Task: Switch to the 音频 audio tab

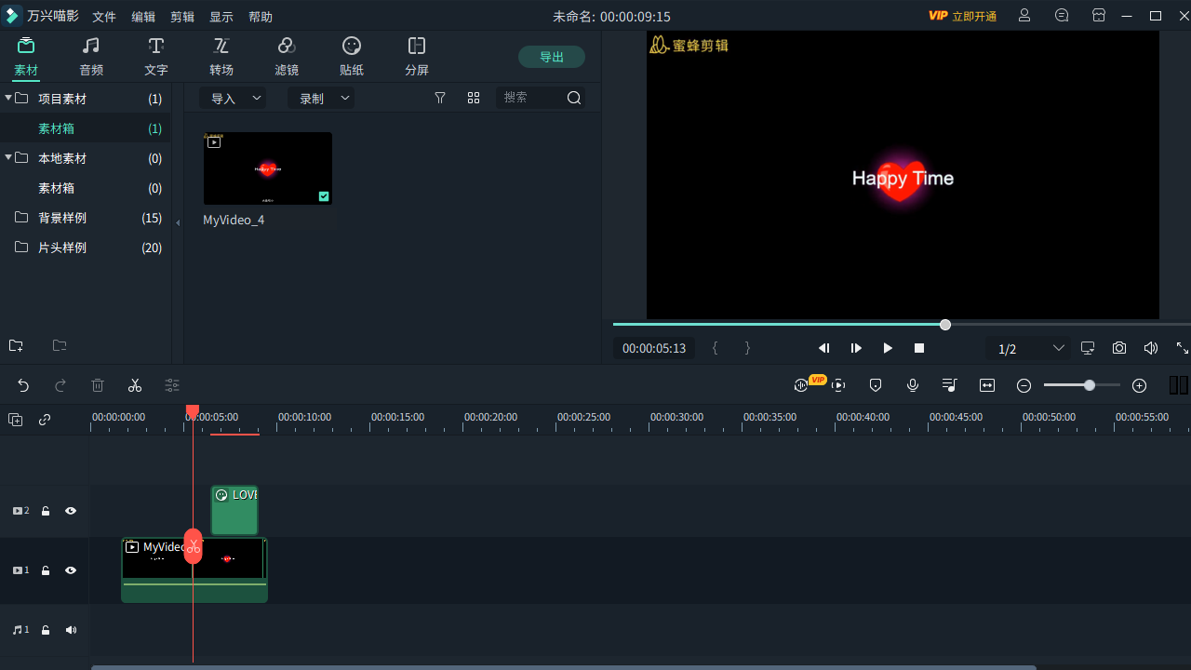Action: click(90, 56)
